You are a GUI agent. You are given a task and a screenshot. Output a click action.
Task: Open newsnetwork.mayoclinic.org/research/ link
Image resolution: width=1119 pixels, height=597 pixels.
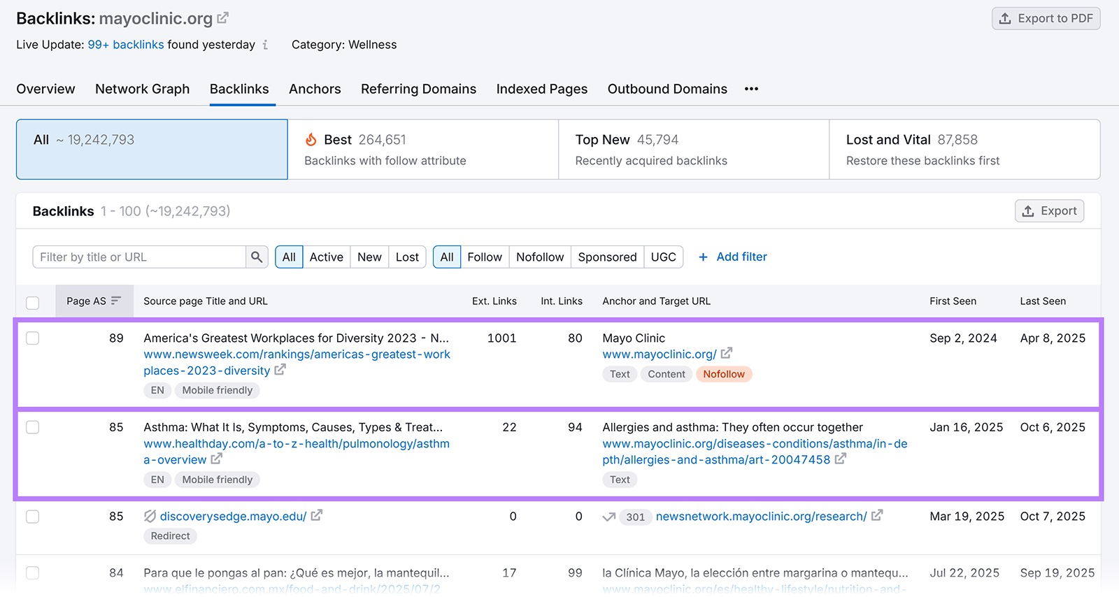pos(761,517)
